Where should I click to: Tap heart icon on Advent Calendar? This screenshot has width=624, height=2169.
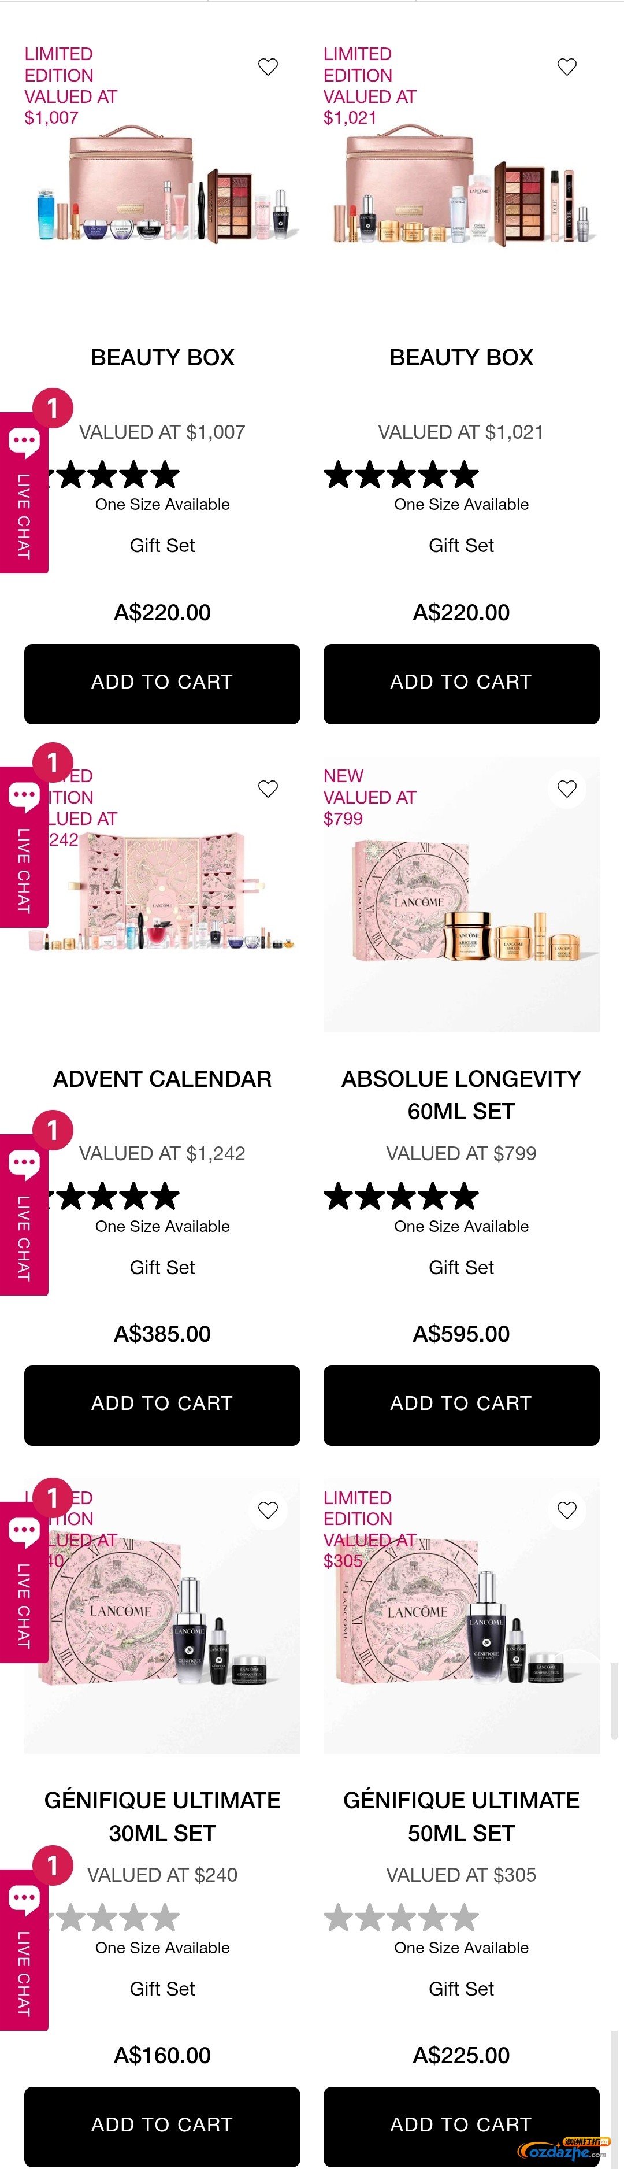[268, 789]
